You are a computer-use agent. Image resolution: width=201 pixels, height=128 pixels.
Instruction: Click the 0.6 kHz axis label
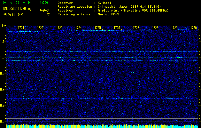[2, 122]
